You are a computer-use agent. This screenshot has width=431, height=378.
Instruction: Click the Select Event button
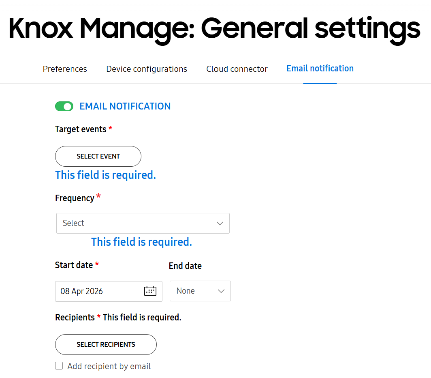[98, 157]
